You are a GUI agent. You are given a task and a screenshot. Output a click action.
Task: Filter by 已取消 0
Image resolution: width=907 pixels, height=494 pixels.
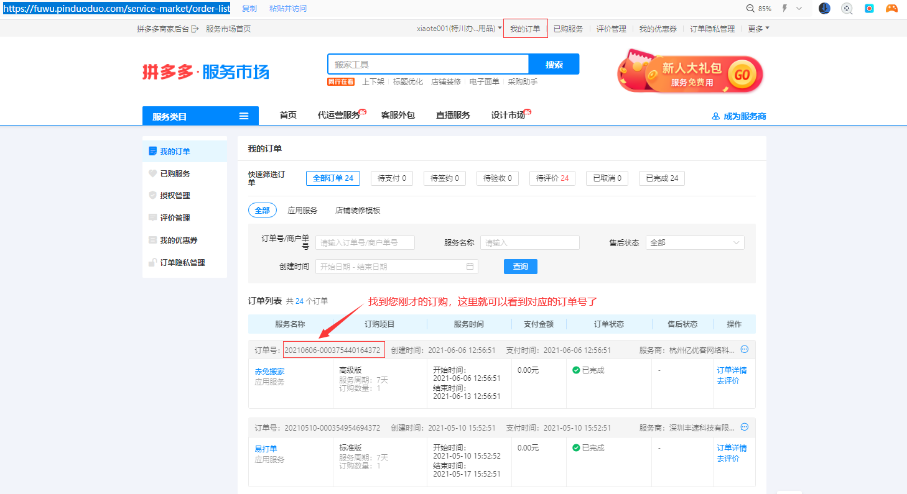tap(607, 178)
